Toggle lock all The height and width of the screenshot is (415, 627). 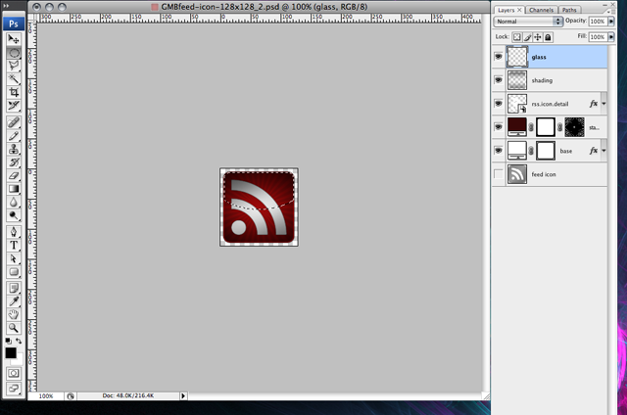tap(549, 37)
